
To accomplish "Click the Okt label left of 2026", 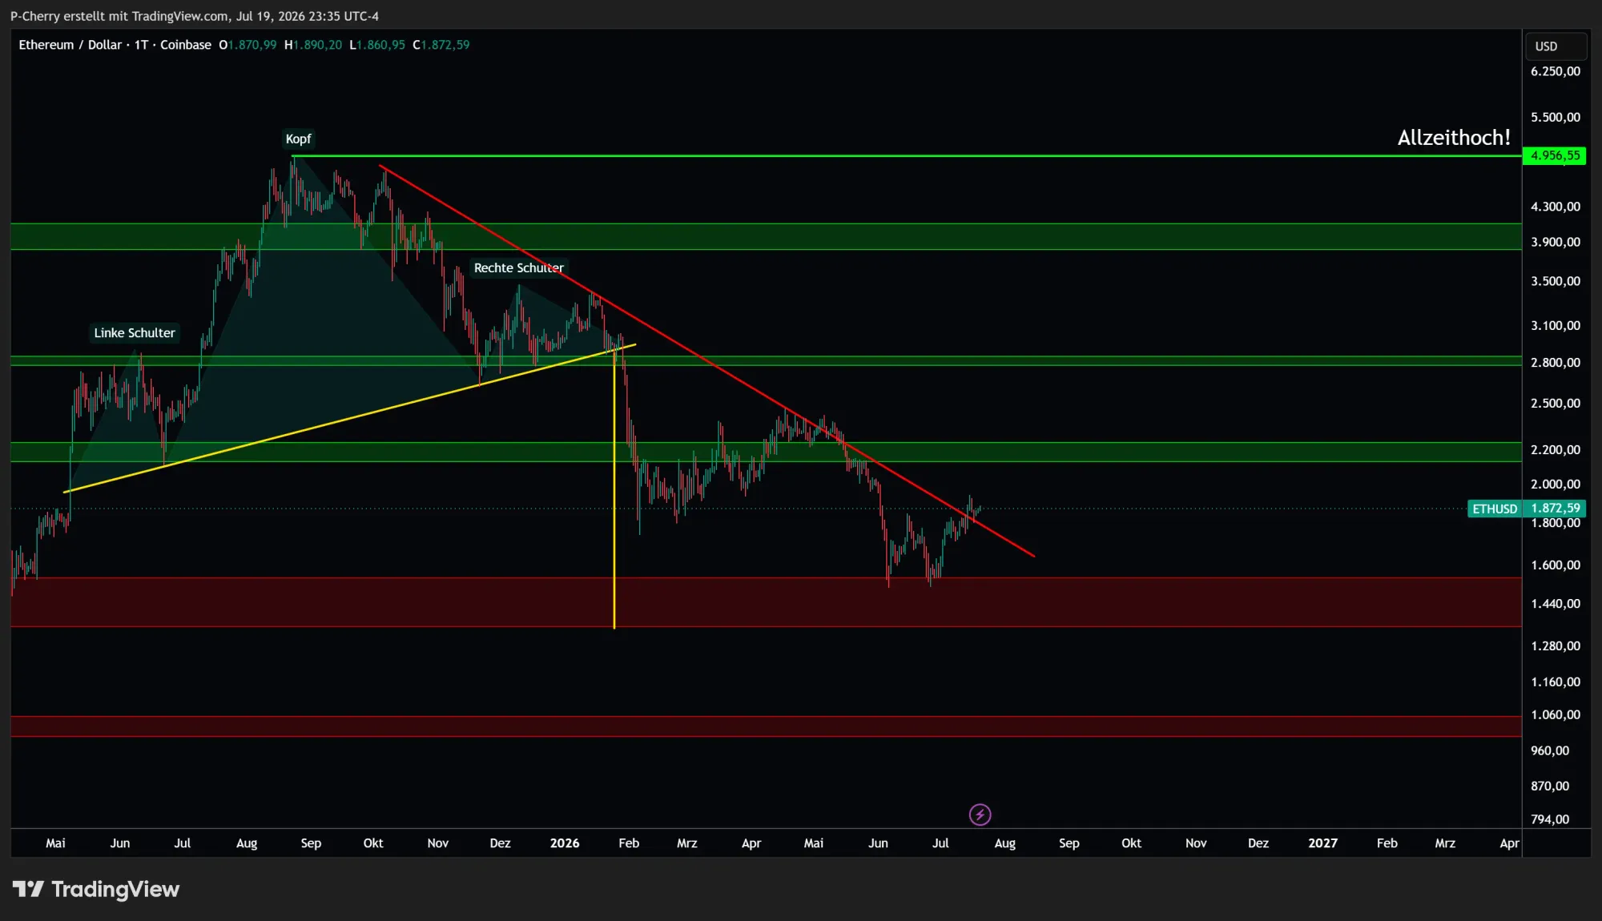I will coord(373,843).
